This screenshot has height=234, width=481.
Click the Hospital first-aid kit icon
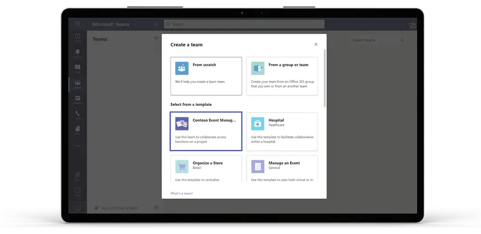[x=258, y=124]
